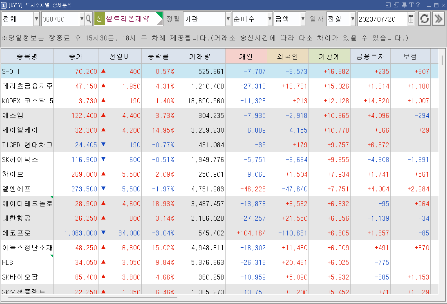This screenshot has height=304, width=447.
Task: Click the 개인 value +104,164
Action: pos(251,233)
